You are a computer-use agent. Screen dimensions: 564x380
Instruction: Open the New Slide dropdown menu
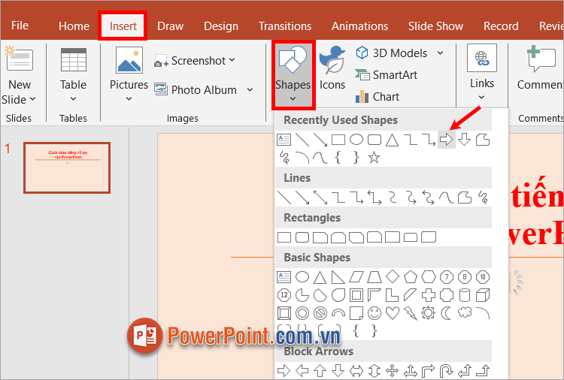tap(20, 100)
